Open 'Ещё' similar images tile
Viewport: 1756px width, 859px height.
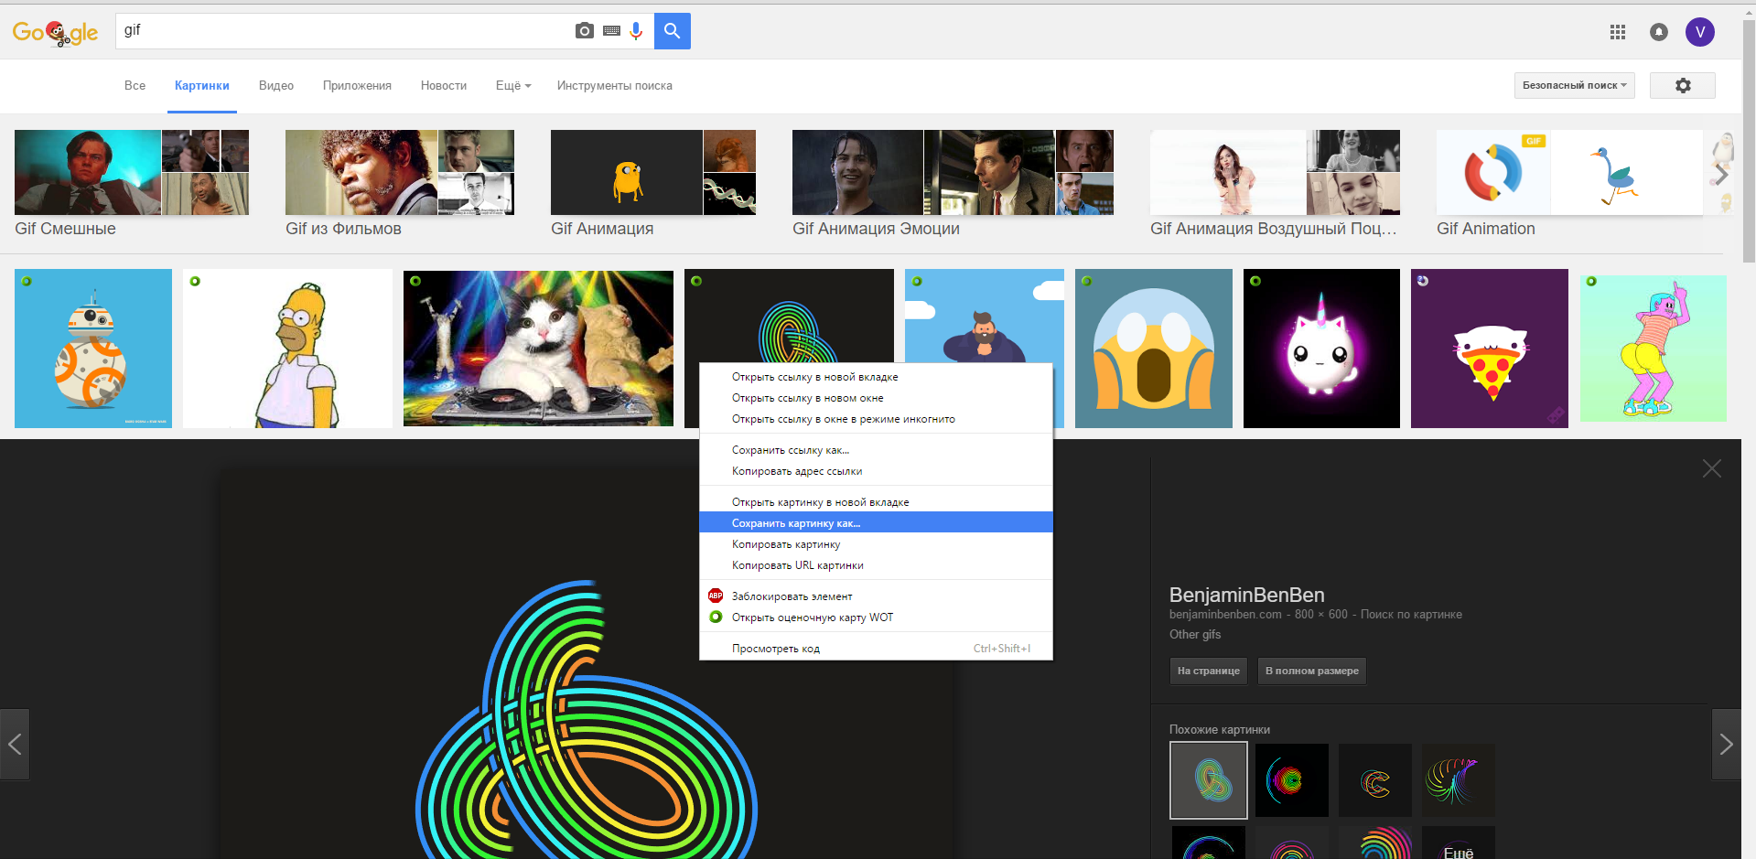point(1459,843)
